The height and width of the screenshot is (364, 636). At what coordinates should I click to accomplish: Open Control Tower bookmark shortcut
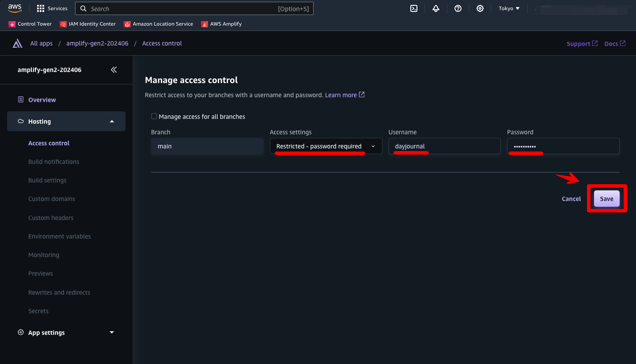pyautogui.click(x=30, y=24)
